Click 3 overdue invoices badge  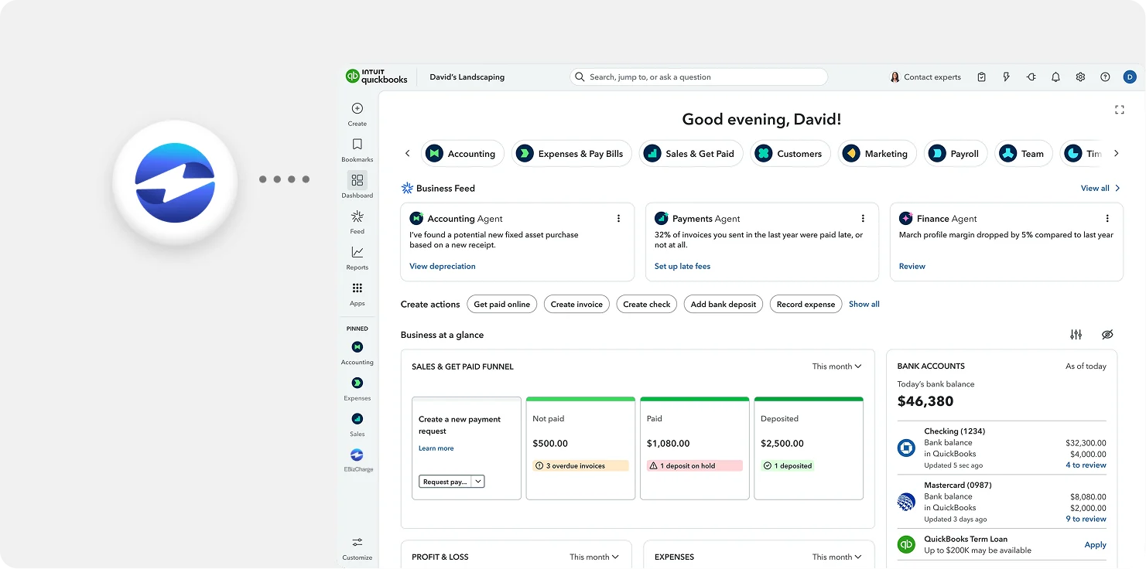pos(580,466)
